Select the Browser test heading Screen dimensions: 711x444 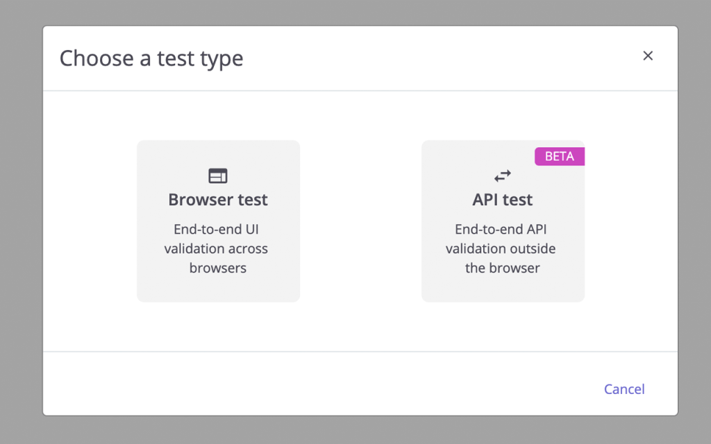click(x=218, y=200)
